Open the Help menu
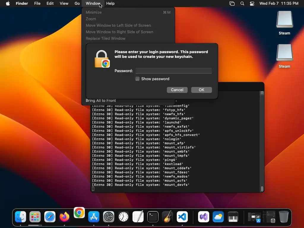The height and width of the screenshot is (228, 304). [x=110, y=4]
